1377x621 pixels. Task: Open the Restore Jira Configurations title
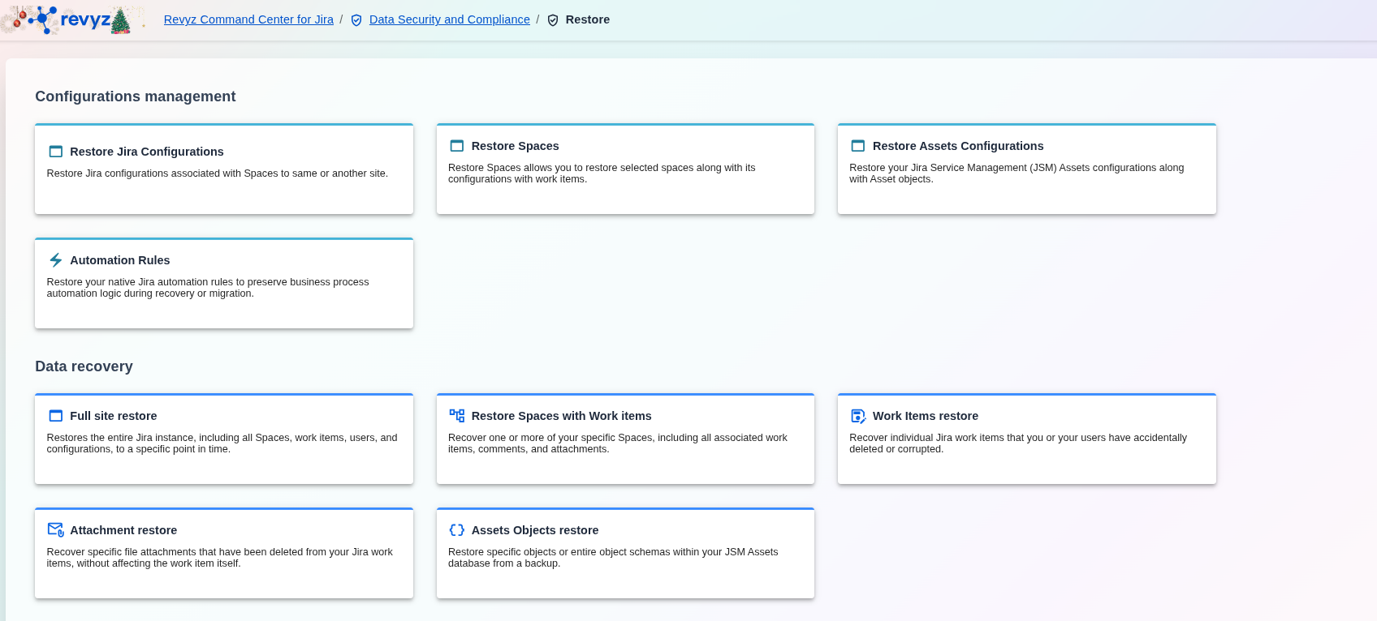point(146,152)
